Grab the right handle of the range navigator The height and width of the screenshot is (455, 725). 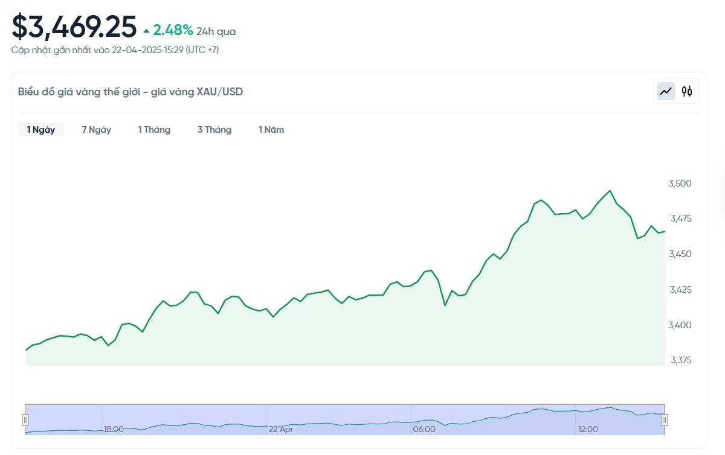click(665, 419)
